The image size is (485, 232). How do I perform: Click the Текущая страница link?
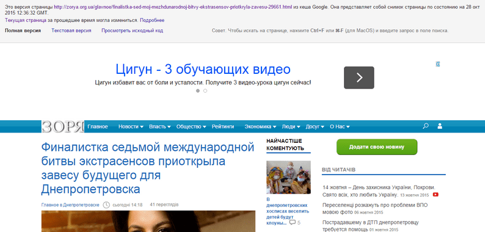pos(26,20)
